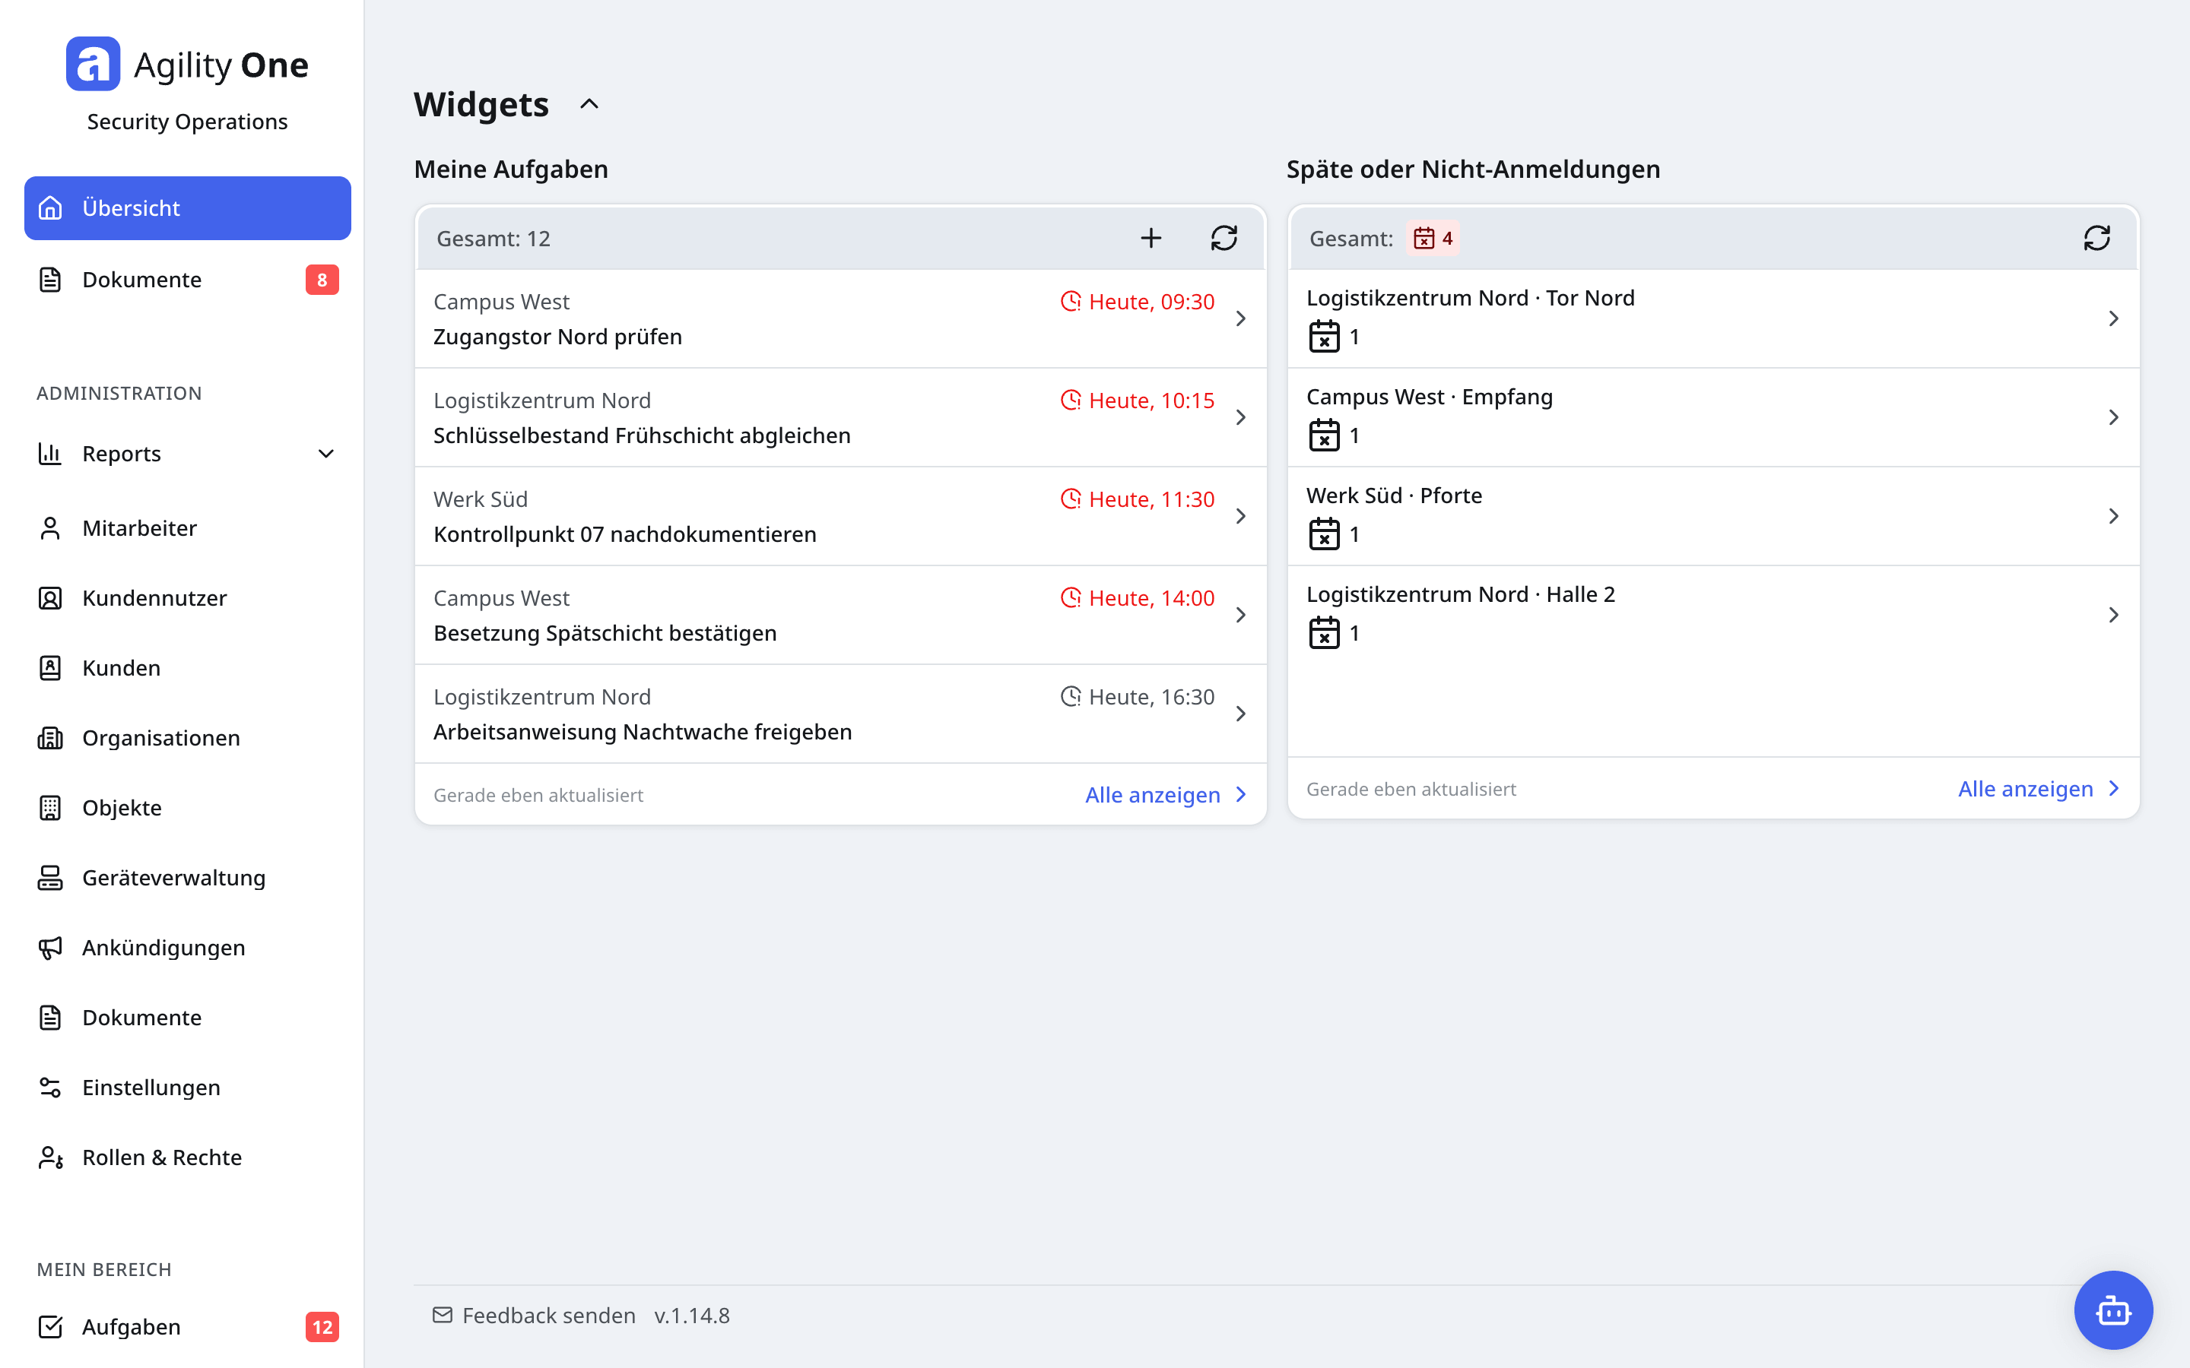The width and height of the screenshot is (2190, 1368).
Task: Open Logistikzentrum Nord · Halle 2 entry
Action: pyautogui.click(x=1713, y=614)
